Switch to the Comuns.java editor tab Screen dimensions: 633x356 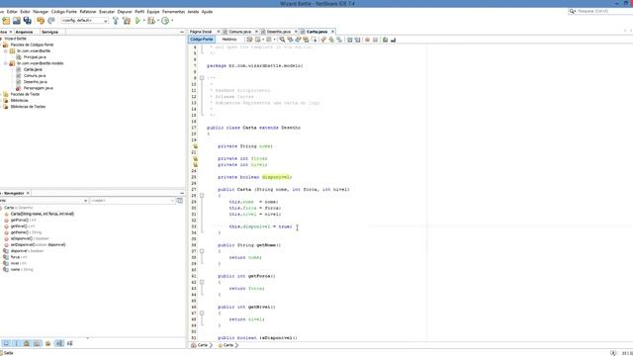click(239, 32)
